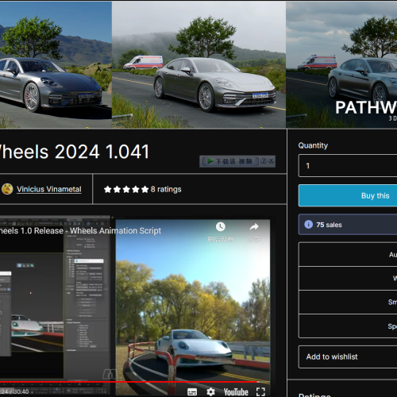Viewport: 397px width, 397px height.
Task: Click the Share arrow icon on video
Action: point(254,226)
